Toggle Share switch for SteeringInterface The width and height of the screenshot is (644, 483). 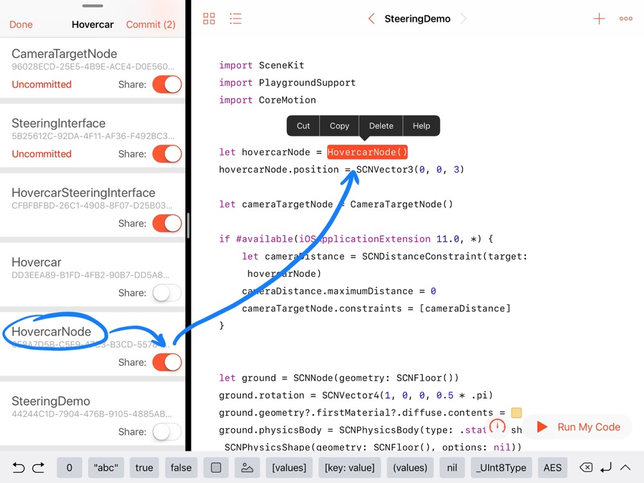(167, 154)
